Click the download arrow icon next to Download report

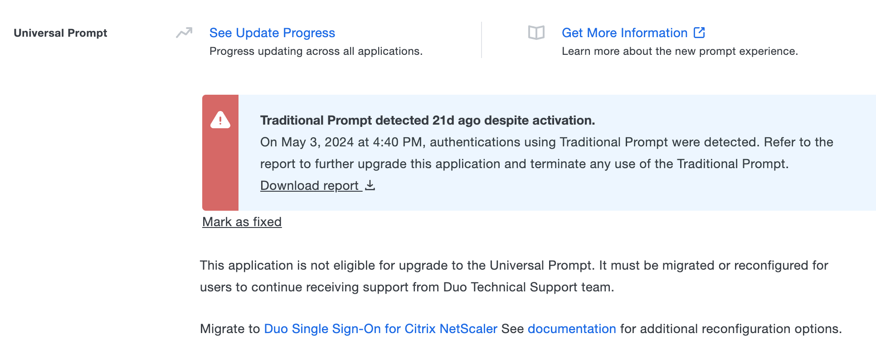coord(370,185)
